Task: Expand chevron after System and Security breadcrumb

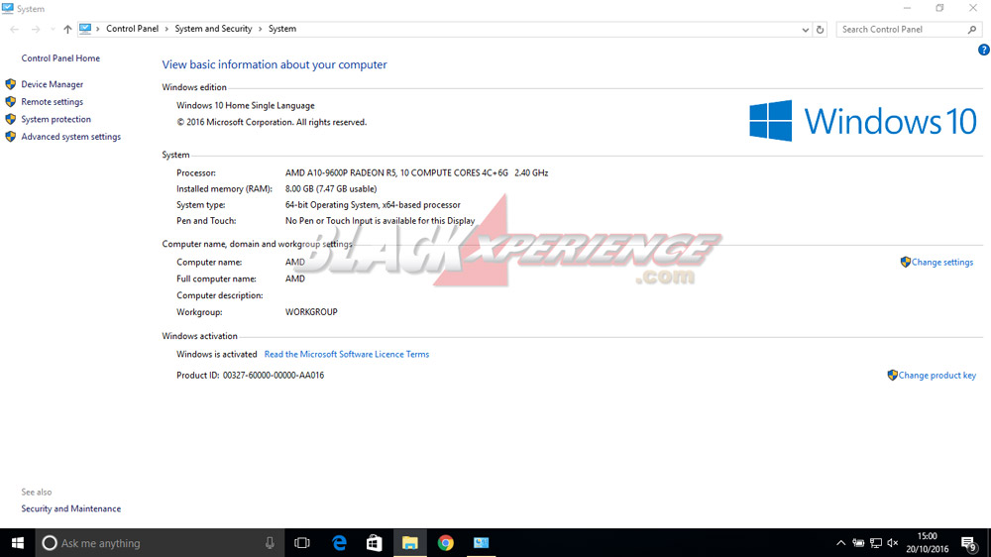Action: tap(260, 29)
